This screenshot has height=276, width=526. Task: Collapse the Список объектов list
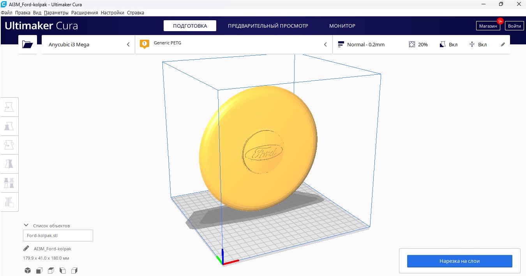click(x=26, y=225)
